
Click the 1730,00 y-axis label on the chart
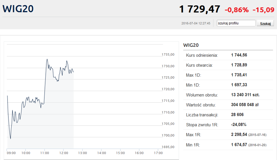[x=168, y=66]
